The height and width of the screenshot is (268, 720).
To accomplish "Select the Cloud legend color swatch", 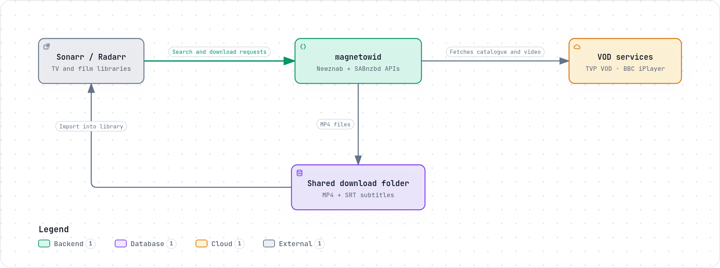I will (x=202, y=244).
